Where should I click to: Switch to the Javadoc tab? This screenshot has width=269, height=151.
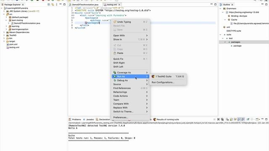click(x=90, y=120)
